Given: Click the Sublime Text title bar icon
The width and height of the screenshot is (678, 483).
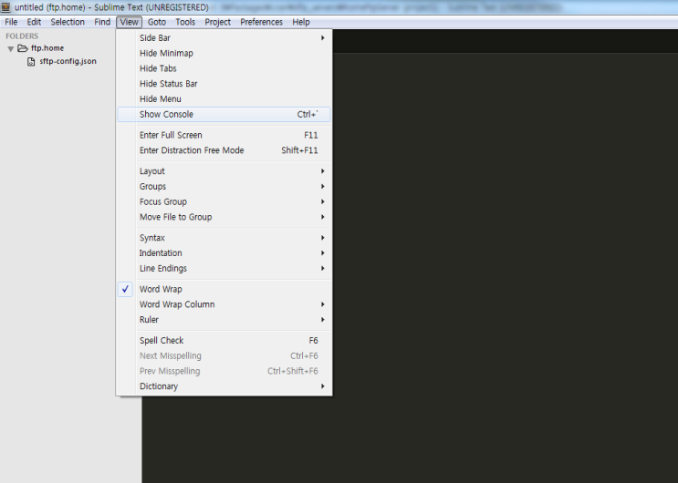Looking at the screenshot, I should coord(5,7).
